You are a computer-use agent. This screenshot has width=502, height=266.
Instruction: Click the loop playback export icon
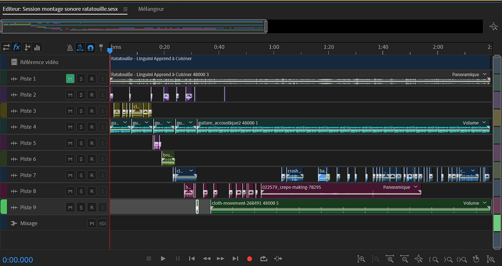264,258
